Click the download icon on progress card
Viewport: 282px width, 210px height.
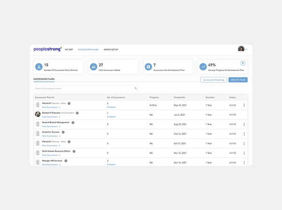243,63
